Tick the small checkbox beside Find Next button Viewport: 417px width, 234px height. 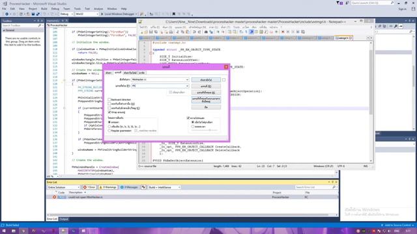pos(223,80)
